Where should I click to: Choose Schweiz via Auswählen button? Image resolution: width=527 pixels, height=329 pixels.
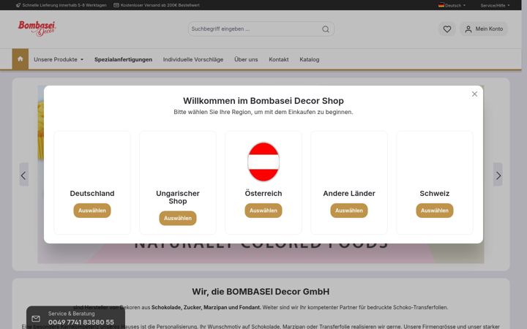[x=435, y=211]
